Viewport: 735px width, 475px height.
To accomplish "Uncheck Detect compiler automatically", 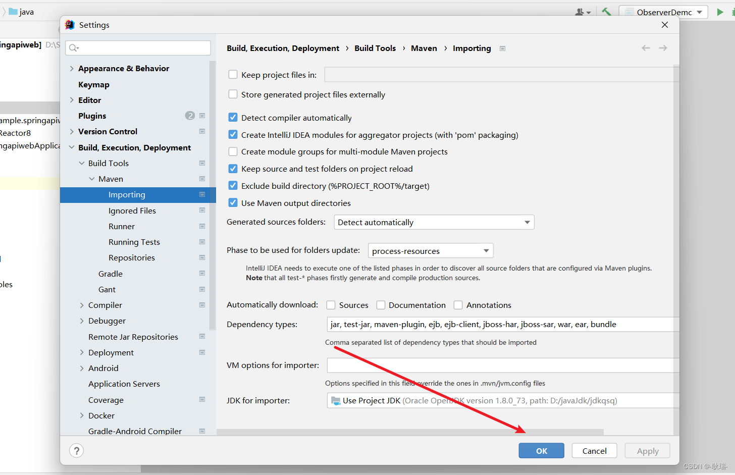I will 233,117.
